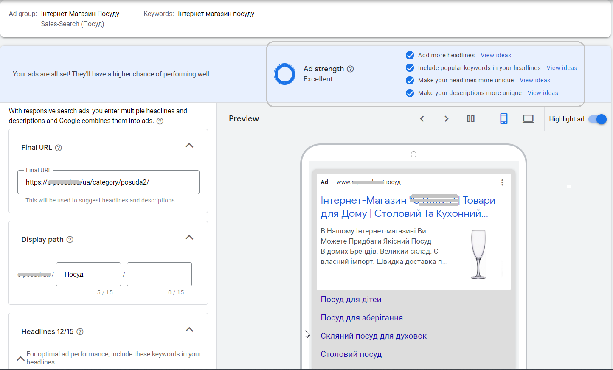Switch preview to desktop view
Viewport: 613px width, 370px height.
coord(528,119)
